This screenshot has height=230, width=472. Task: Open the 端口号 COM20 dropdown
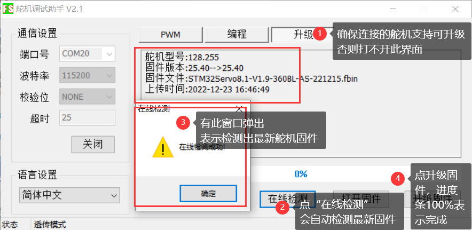(x=87, y=54)
